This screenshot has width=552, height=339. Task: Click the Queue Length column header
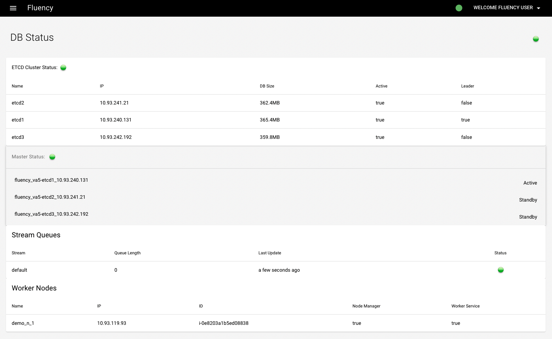pos(127,253)
